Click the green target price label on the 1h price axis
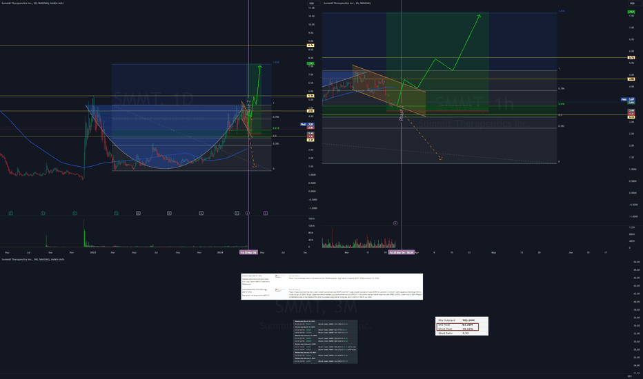The width and height of the screenshot is (643, 379). click(631, 12)
